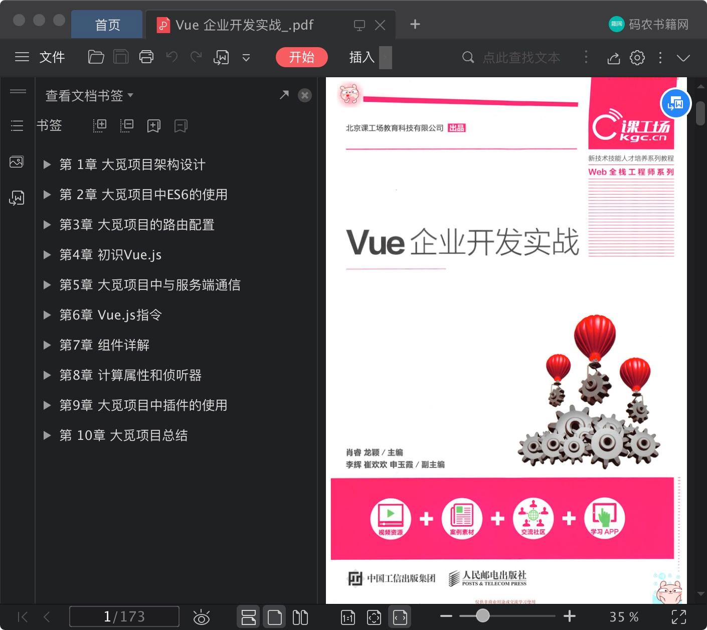
Task: Open bookmark 第8章 计算属性和侦听器
Action: pos(130,375)
